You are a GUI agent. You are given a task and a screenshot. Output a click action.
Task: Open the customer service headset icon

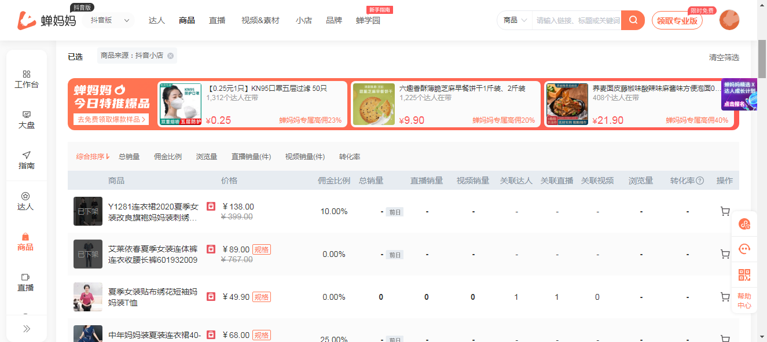744,249
